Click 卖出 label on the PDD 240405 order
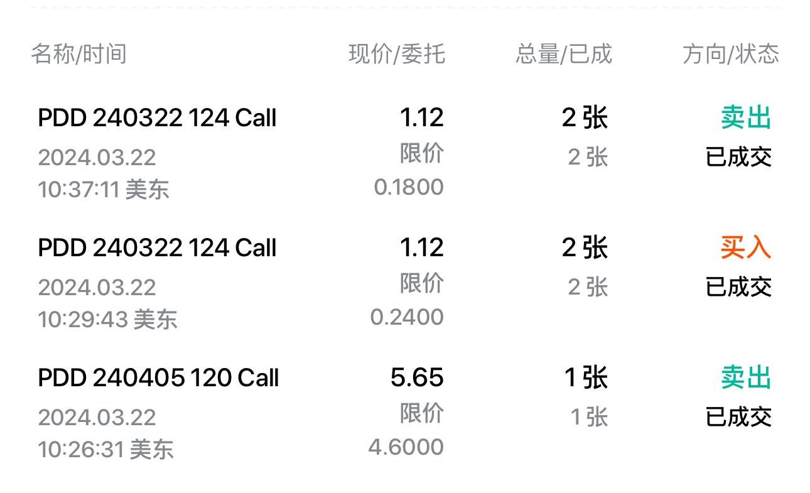 [745, 378]
